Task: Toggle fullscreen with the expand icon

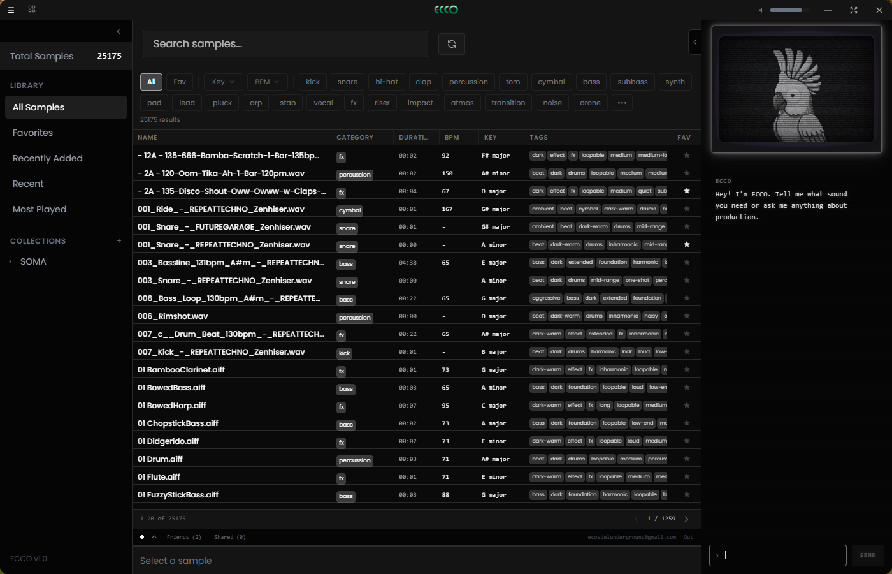Action: coord(854,10)
